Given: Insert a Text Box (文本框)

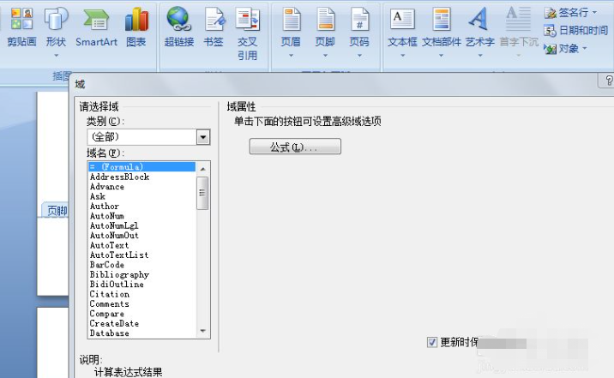Looking at the screenshot, I should coord(401,26).
